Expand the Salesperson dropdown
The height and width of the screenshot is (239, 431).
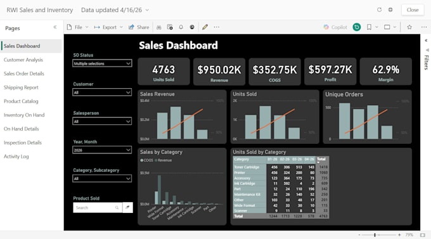point(102,121)
